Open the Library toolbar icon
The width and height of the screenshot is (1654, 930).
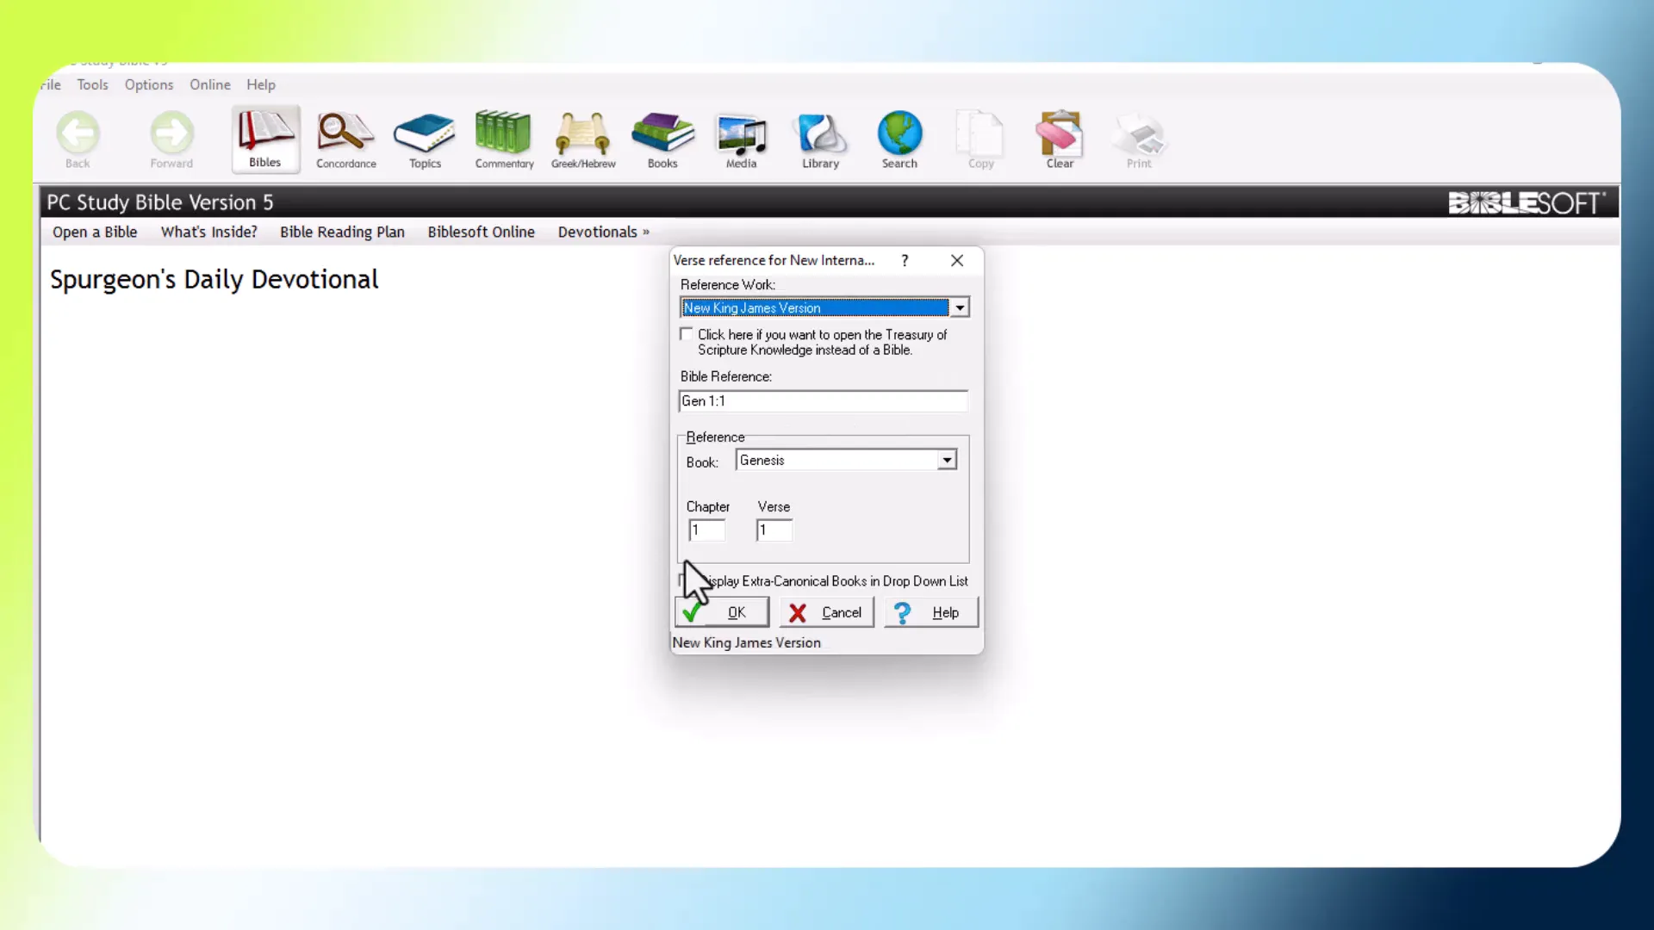pyautogui.click(x=820, y=139)
